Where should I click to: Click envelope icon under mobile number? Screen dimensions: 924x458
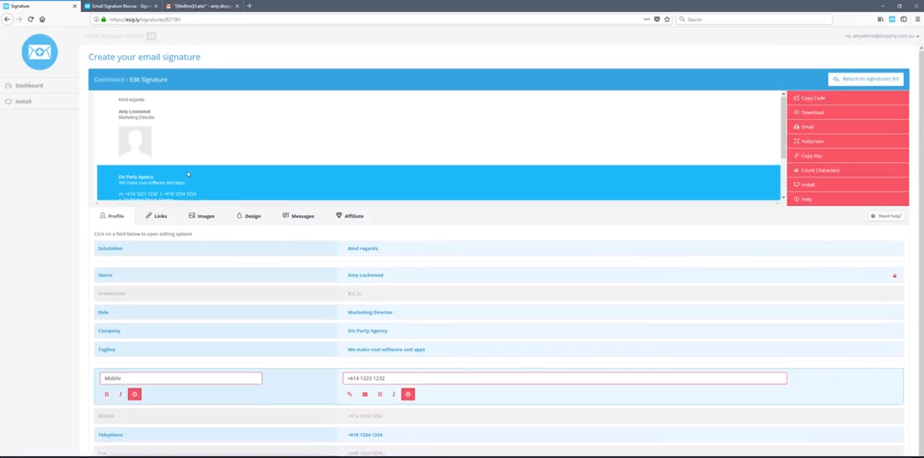coord(365,394)
